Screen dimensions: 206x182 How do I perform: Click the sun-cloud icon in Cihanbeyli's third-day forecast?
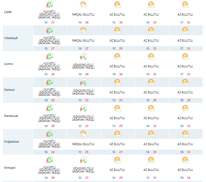click(117, 30)
